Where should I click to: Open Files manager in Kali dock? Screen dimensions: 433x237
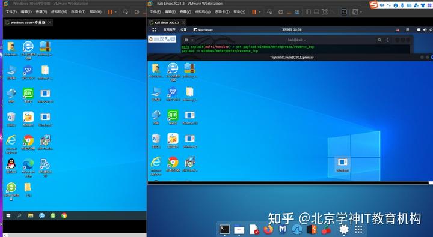click(x=239, y=230)
